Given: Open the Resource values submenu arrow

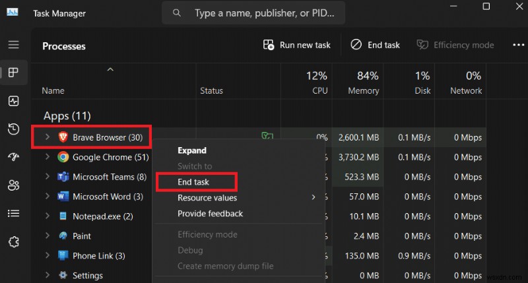Looking at the screenshot, I should (313, 197).
